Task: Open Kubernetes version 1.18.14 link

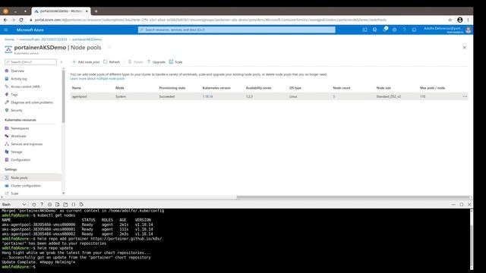Action: (x=207, y=96)
